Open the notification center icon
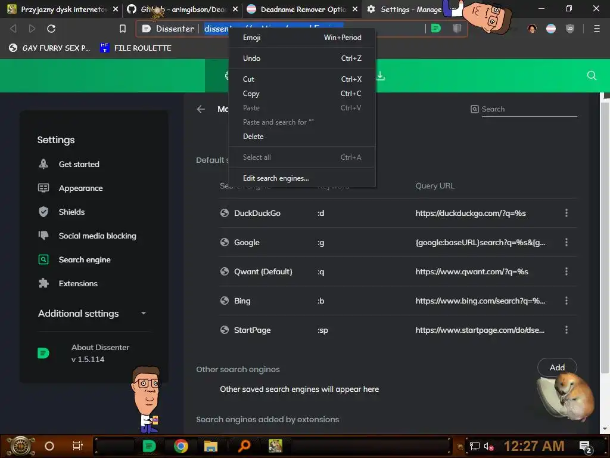This screenshot has height=458, width=610. click(585, 447)
